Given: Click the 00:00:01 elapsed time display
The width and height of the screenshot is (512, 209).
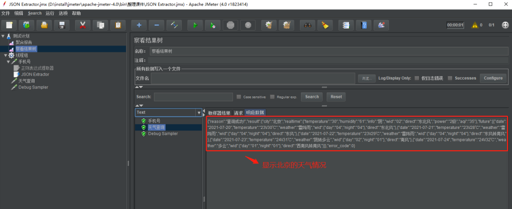Looking at the screenshot, I should point(455,25).
